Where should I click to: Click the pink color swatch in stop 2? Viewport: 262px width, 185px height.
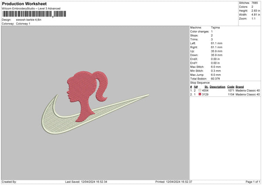click(200, 94)
